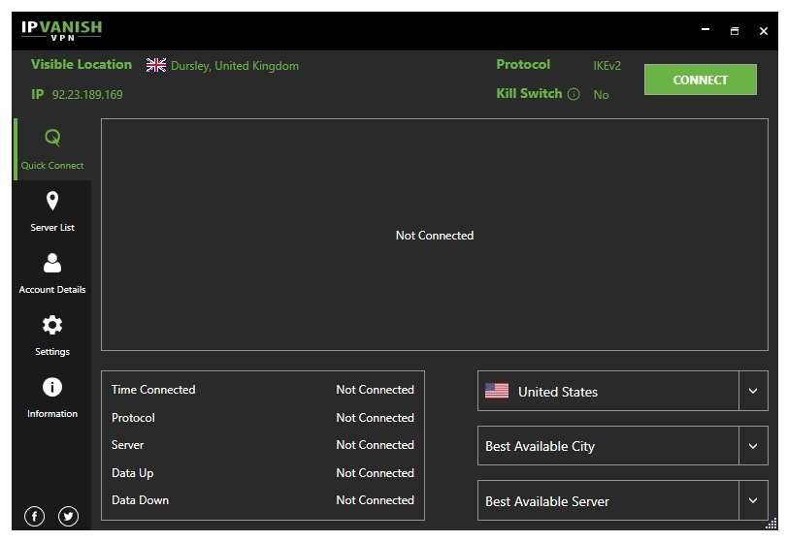Open the Twitter social icon
The width and height of the screenshot is (787, 542).
click(68, 516)
